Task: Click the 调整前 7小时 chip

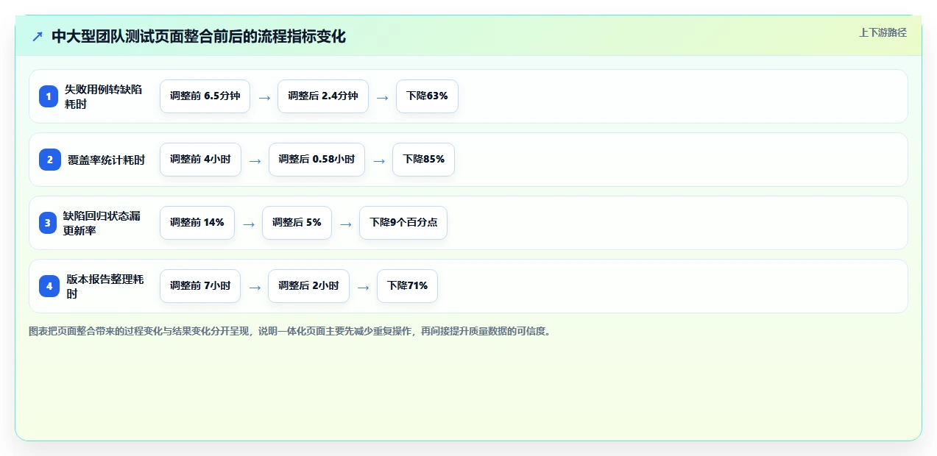Action: pyautogui.click(x=200, y=286)
